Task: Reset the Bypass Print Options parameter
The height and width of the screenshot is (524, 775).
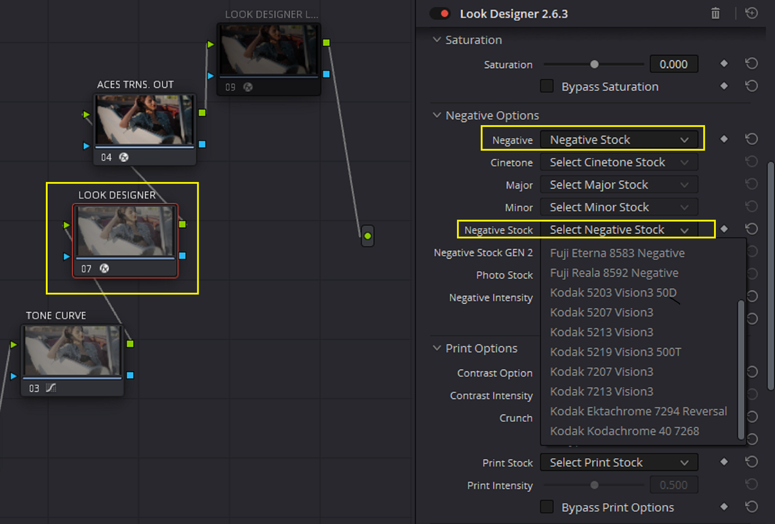Action: (751, 507)
